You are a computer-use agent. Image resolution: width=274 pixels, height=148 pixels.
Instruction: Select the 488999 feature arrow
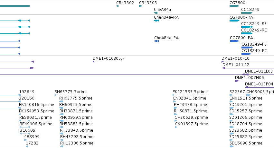point(25,140)
